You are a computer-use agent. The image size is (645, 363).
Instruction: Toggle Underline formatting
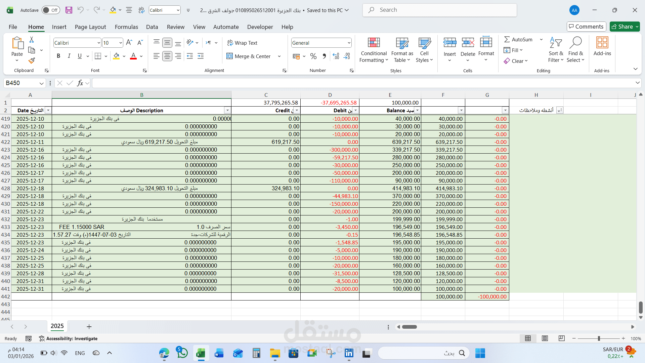80,56
